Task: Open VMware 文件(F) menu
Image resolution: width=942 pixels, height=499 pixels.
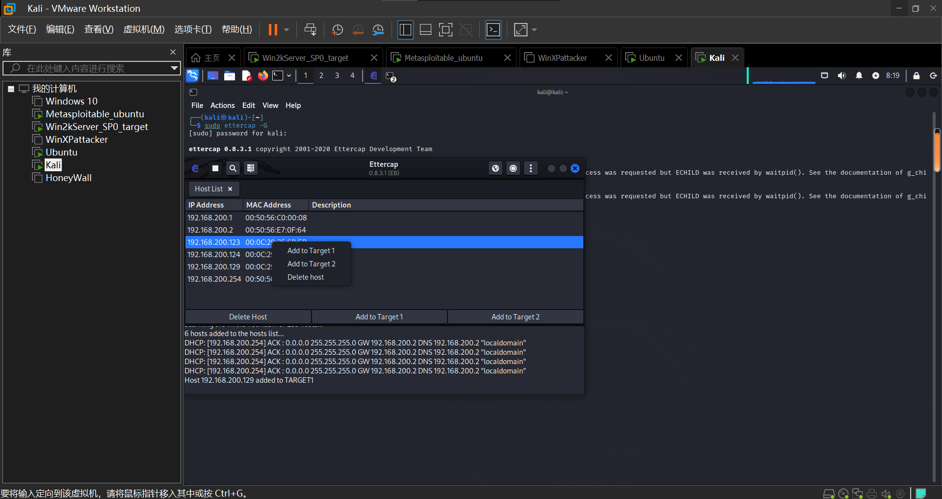Action: pos(22,29)
